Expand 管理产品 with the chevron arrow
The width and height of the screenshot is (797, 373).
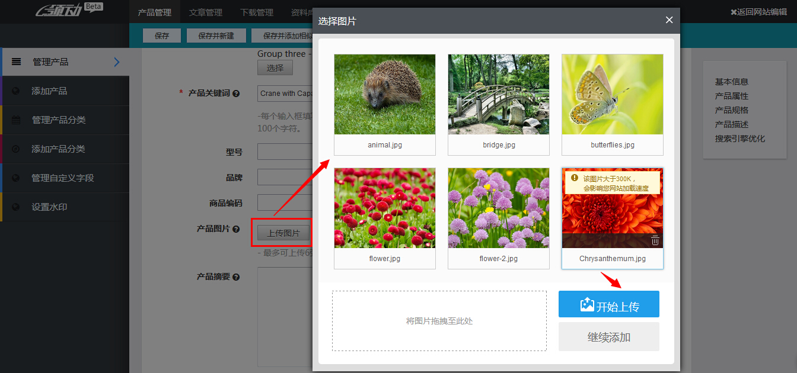coord(116,62)
